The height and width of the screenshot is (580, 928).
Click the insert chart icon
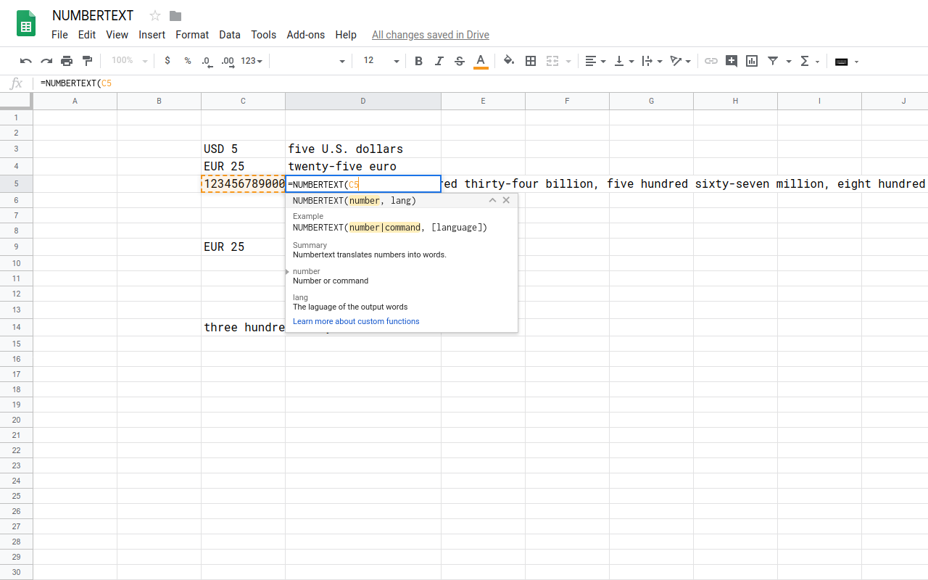point(752,61)
